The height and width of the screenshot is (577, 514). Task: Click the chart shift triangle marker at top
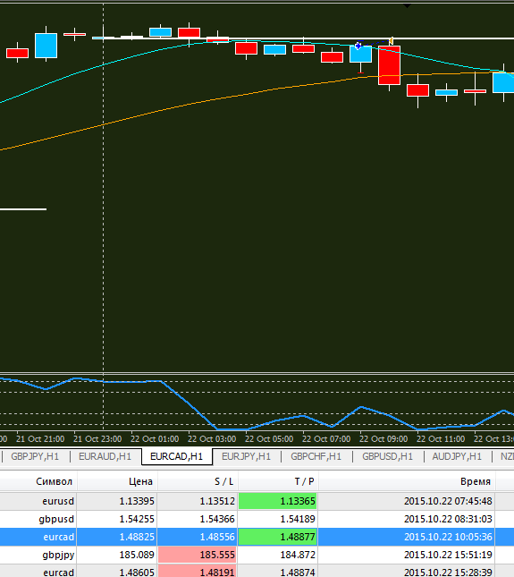[x=407, y=6]
